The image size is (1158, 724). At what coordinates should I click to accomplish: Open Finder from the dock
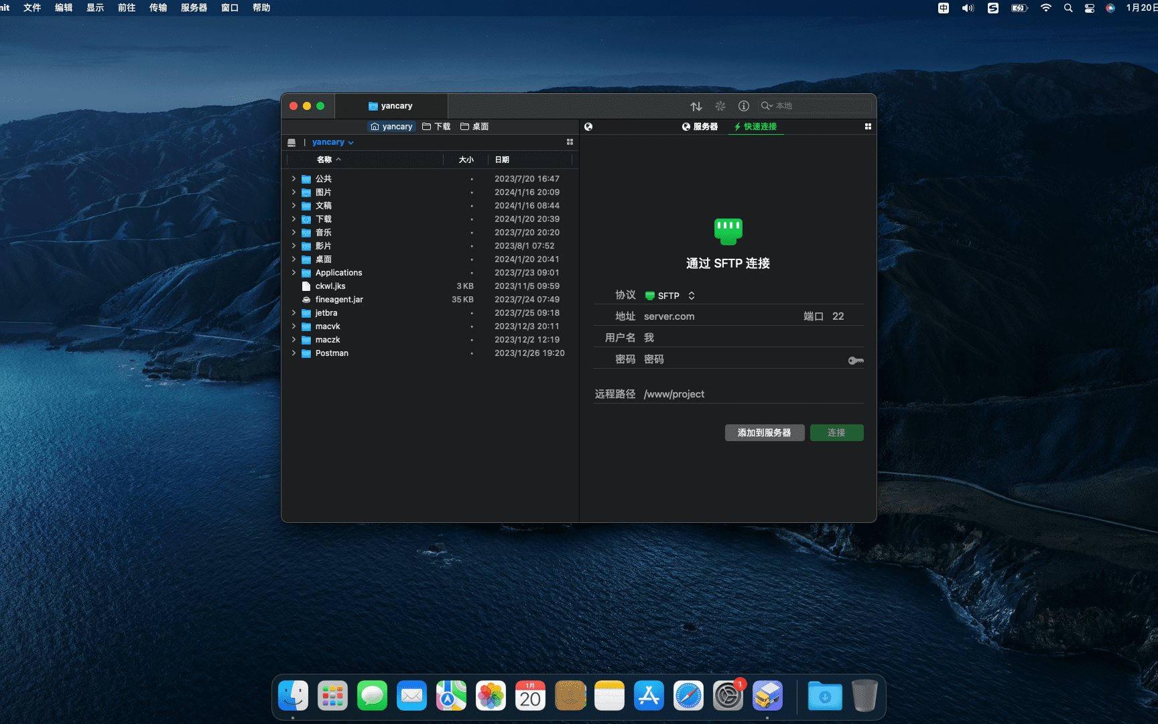tap(293, 696)
